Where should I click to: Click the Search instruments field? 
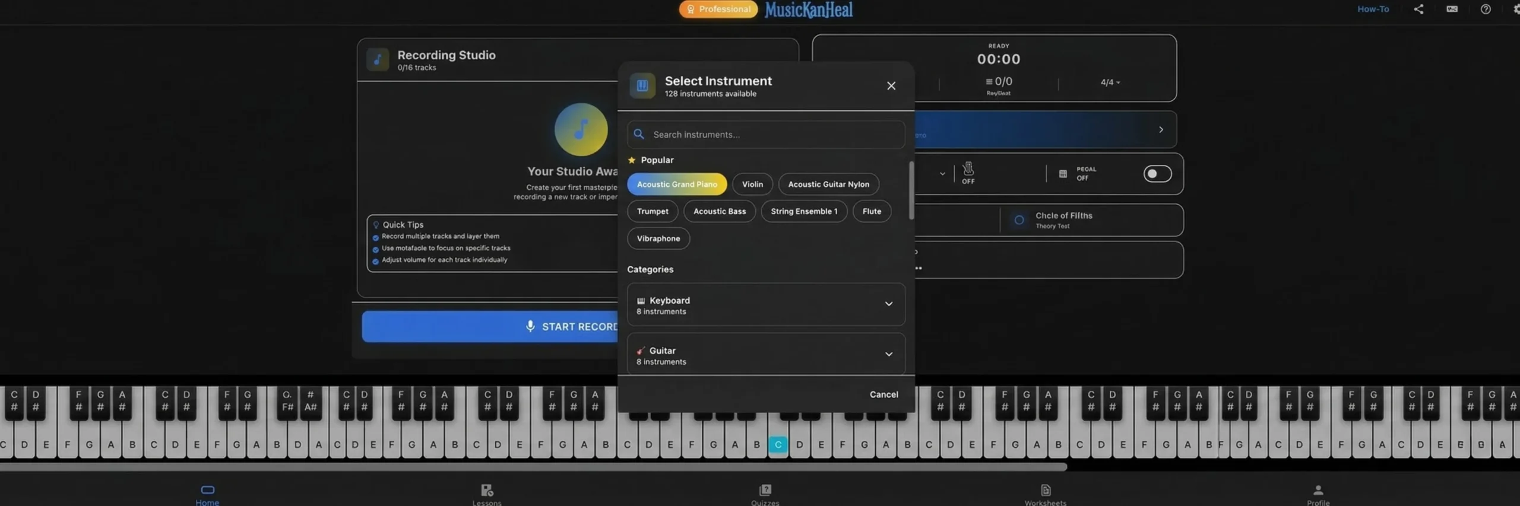[x=766, y=135]
